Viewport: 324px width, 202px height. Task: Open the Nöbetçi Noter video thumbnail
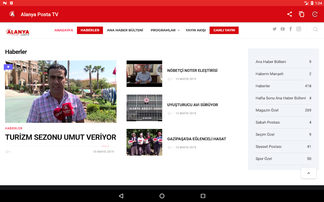point(144,74)
